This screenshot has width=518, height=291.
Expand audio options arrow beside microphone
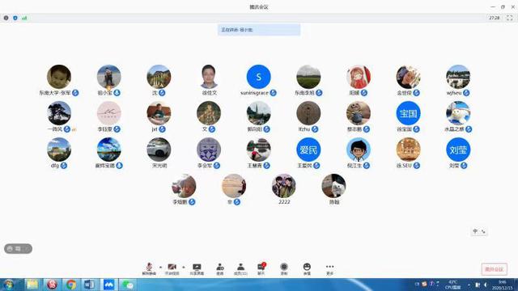click(x=160, y=268)
